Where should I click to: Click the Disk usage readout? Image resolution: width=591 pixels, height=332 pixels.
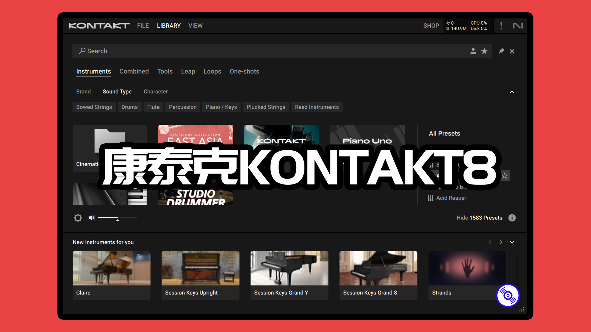click(x=479, y=29)
